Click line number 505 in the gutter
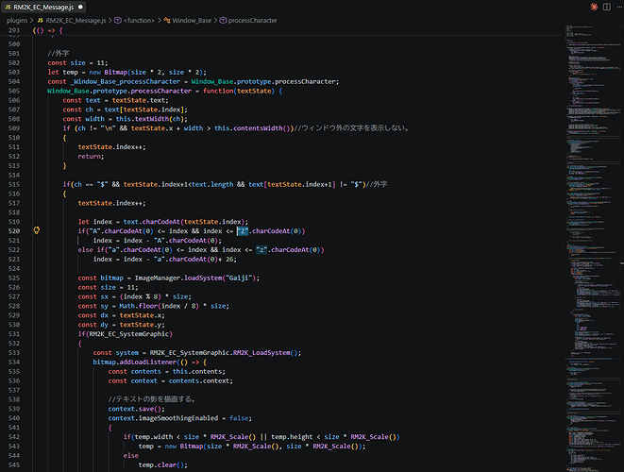 14,91
